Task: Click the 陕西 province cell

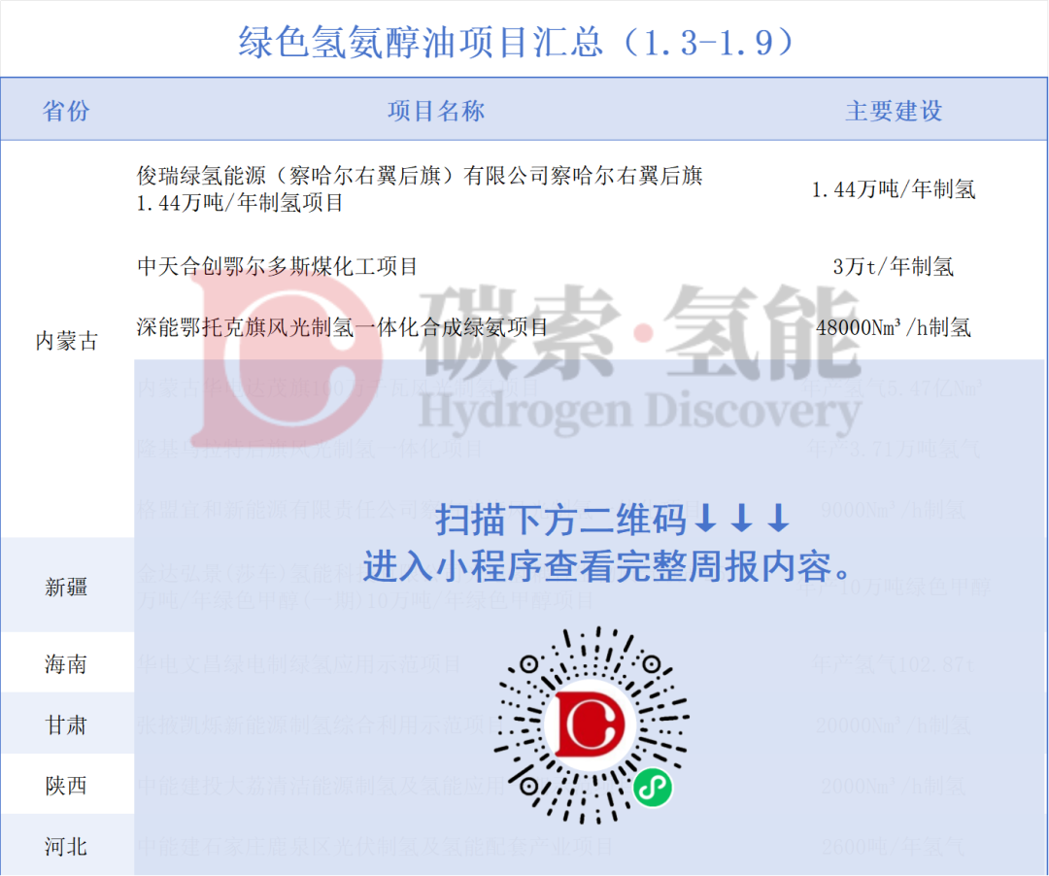Action: [x=66, y=786]
